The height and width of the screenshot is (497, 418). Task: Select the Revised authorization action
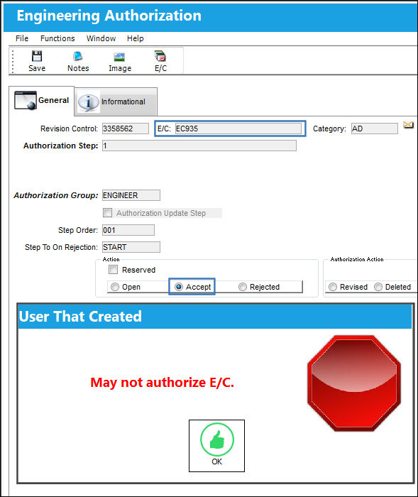point(332,287)
